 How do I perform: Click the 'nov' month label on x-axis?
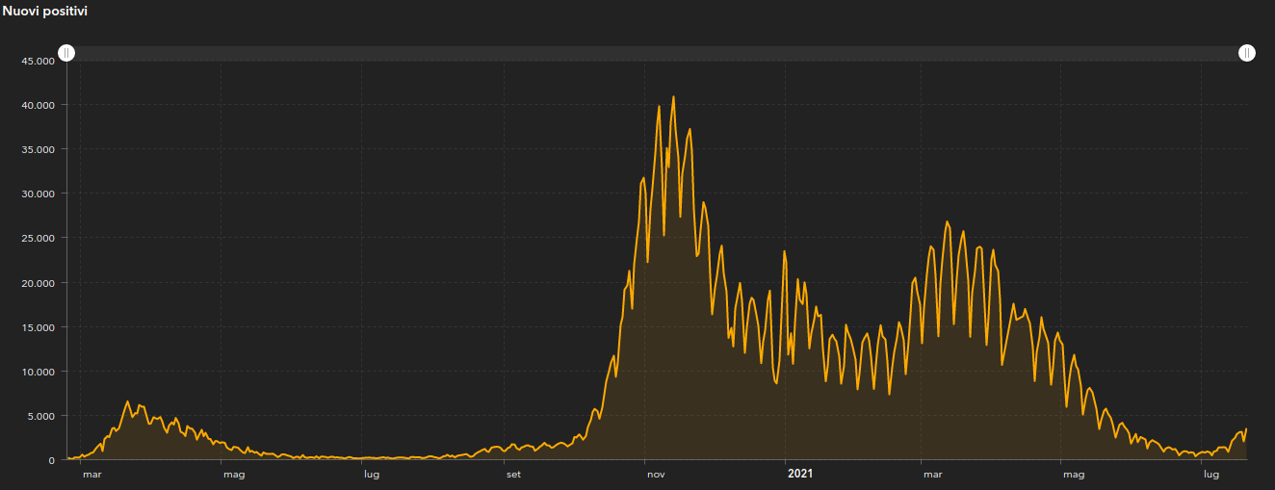(x=656, y=474)
